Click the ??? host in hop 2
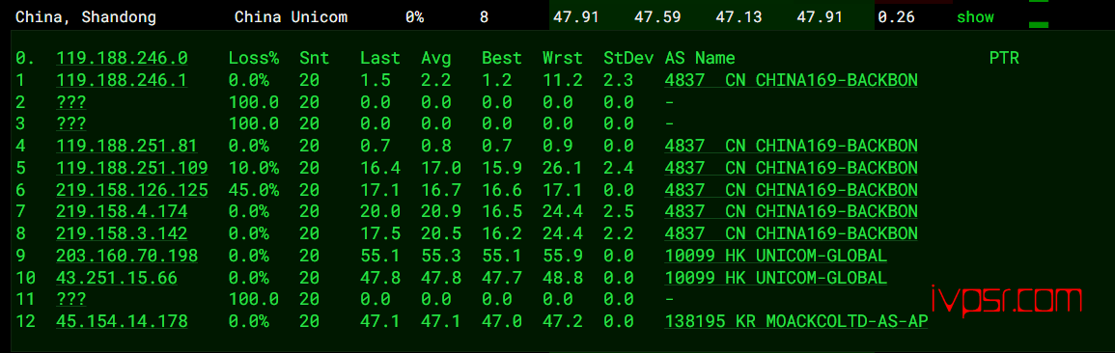Viewport: 1115px width, 353px height. click(71, 102)
